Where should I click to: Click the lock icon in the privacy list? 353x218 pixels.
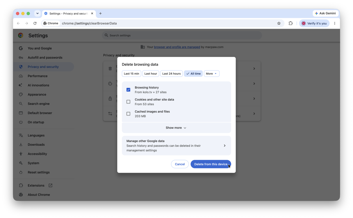pyautogui.click(x=110, y=99)
